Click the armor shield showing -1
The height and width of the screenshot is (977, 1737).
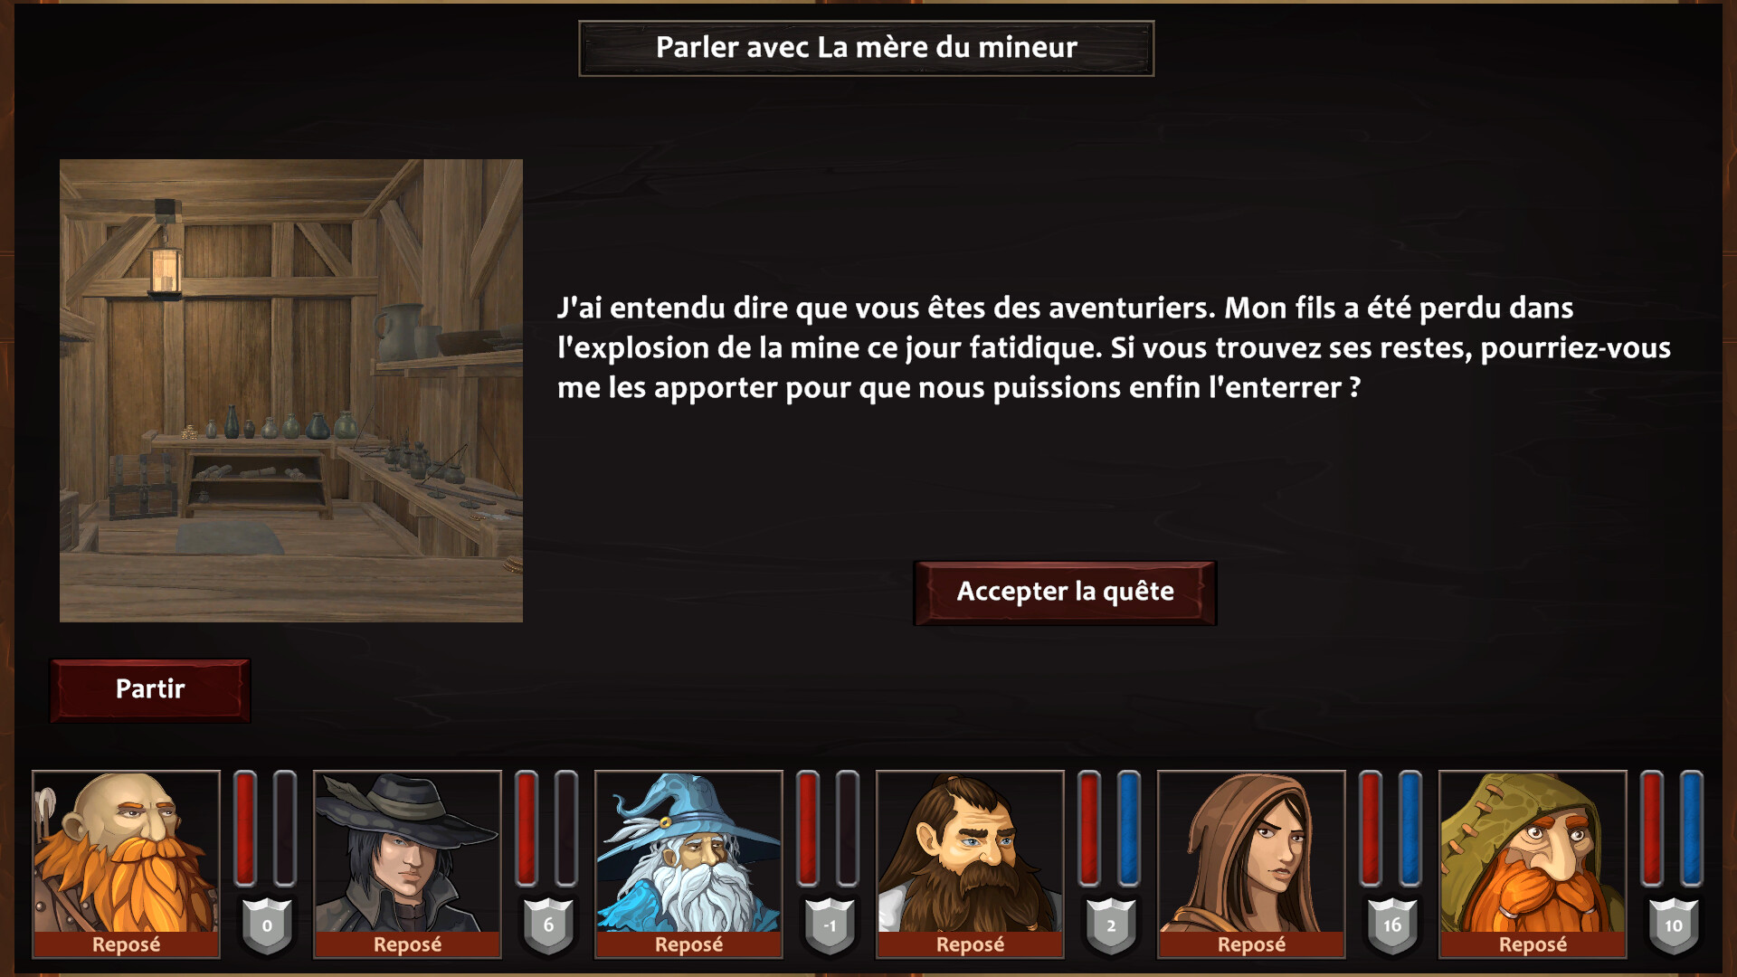pyautogui.click(x=830, y=925)
